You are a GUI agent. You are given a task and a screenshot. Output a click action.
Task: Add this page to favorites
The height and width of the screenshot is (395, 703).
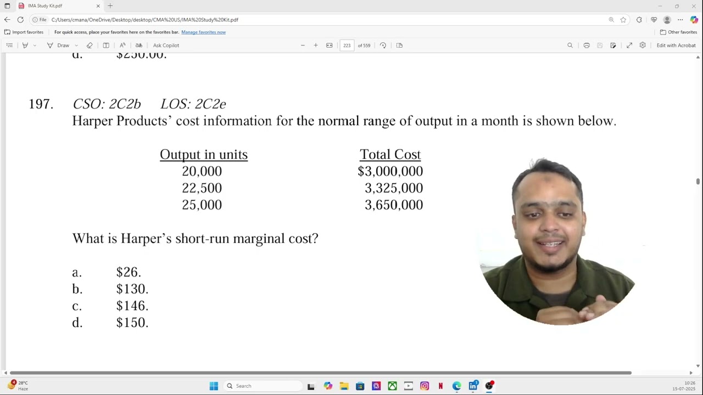623,20
